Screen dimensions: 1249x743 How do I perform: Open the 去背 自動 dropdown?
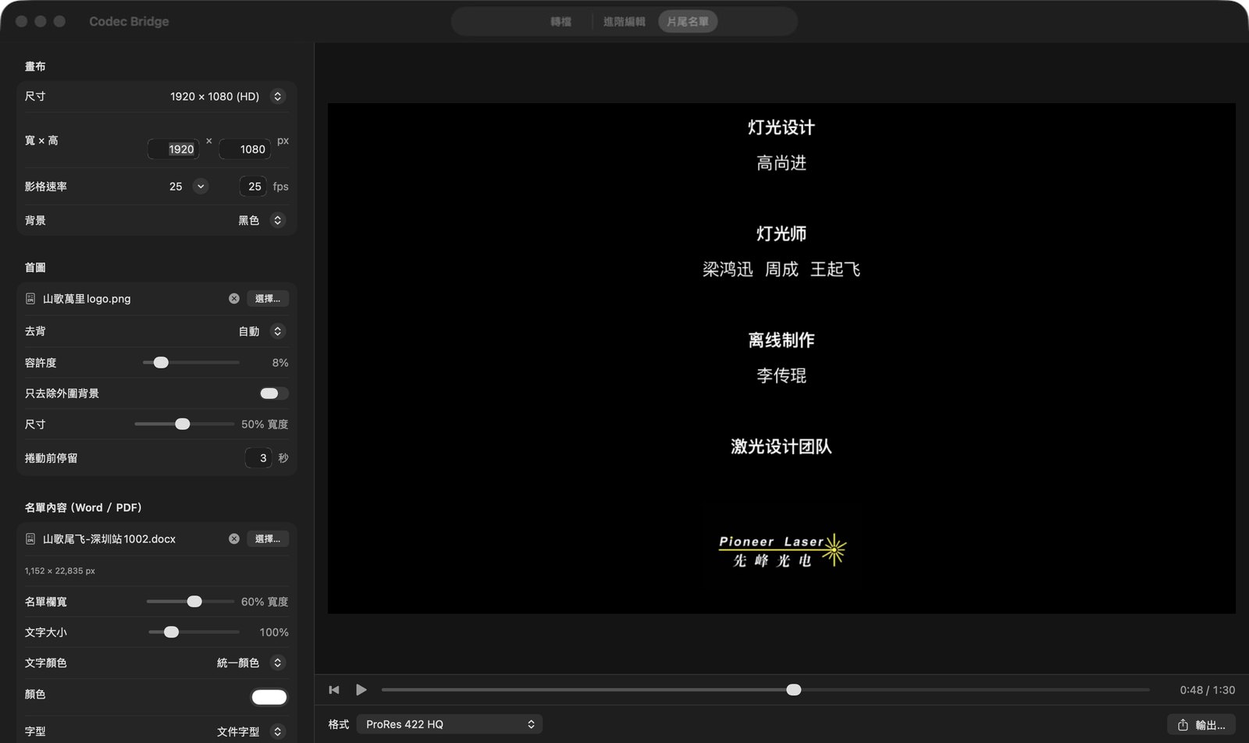click(x=277, y=332)
